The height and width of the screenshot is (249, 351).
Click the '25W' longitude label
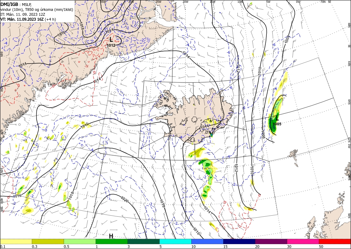pos(158,2)
